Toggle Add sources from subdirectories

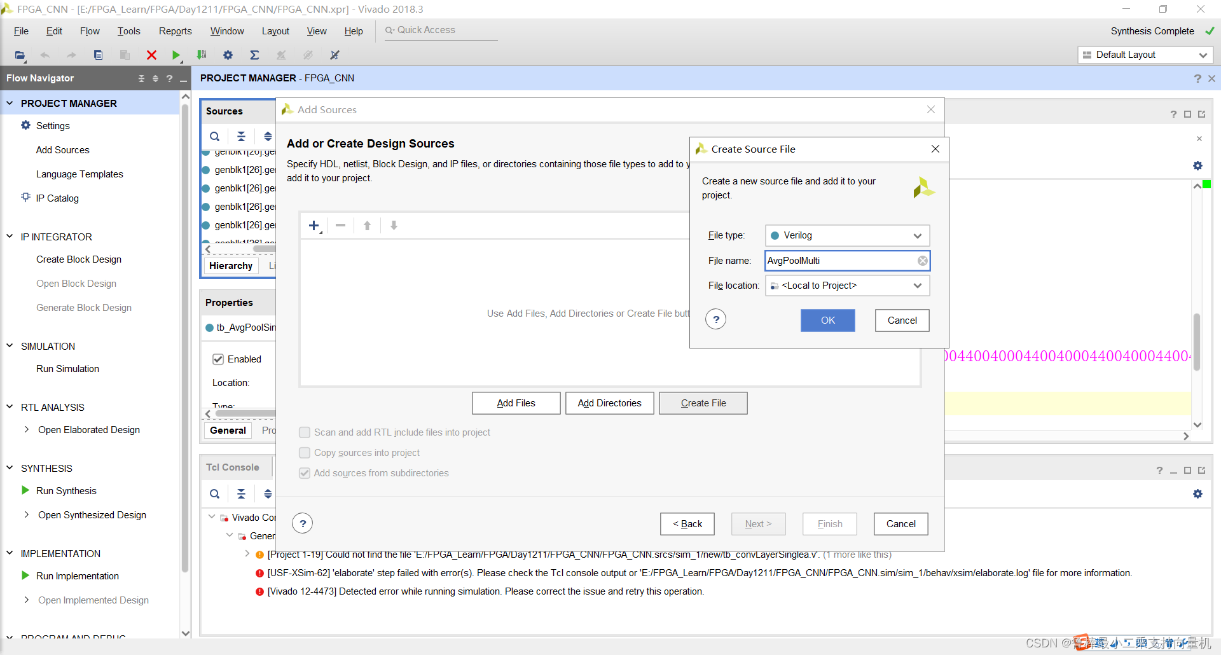click(x=305, y=473)
